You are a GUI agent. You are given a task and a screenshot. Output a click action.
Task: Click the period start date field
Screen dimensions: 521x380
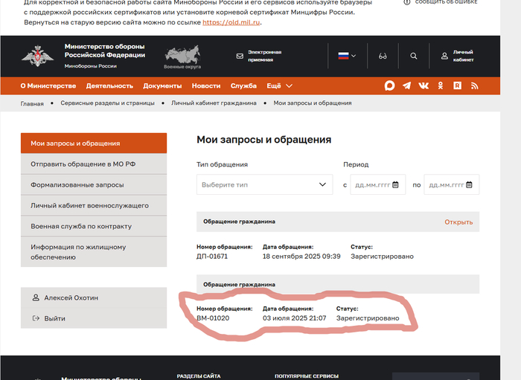pos(376,184)
